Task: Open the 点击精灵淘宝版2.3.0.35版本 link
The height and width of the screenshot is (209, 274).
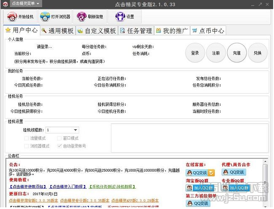Action: tap(34, 201)
